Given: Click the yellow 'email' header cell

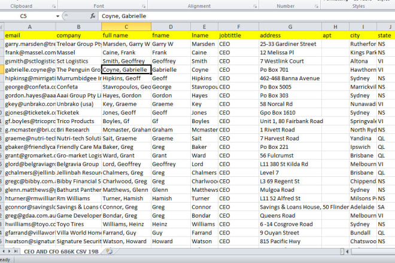Looking at the screenshot, I should pyautogui.click(x=30, y=35).
